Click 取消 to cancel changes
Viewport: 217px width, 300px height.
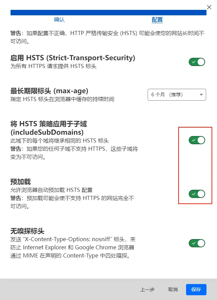(x=173, y=289)
